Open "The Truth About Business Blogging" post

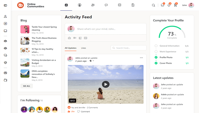[44, 40]
